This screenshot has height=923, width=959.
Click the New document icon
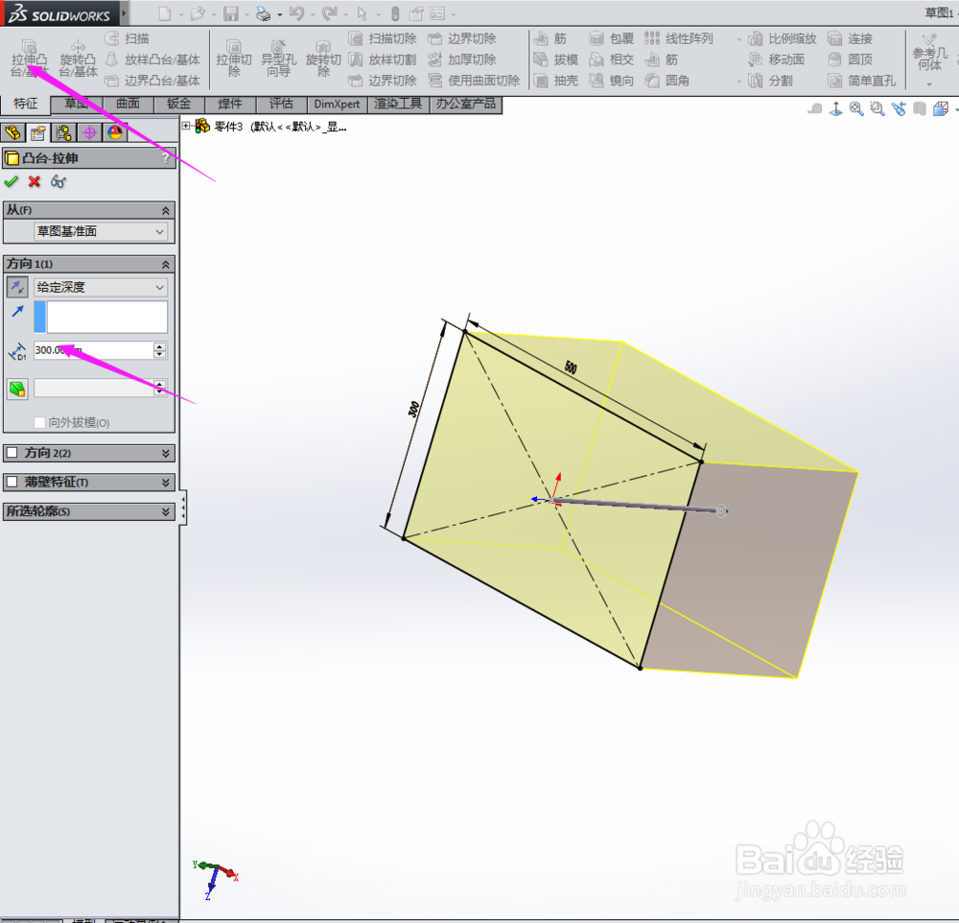tap(165, 13)
